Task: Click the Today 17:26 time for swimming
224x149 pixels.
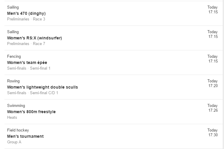Action: click(212, 108)
